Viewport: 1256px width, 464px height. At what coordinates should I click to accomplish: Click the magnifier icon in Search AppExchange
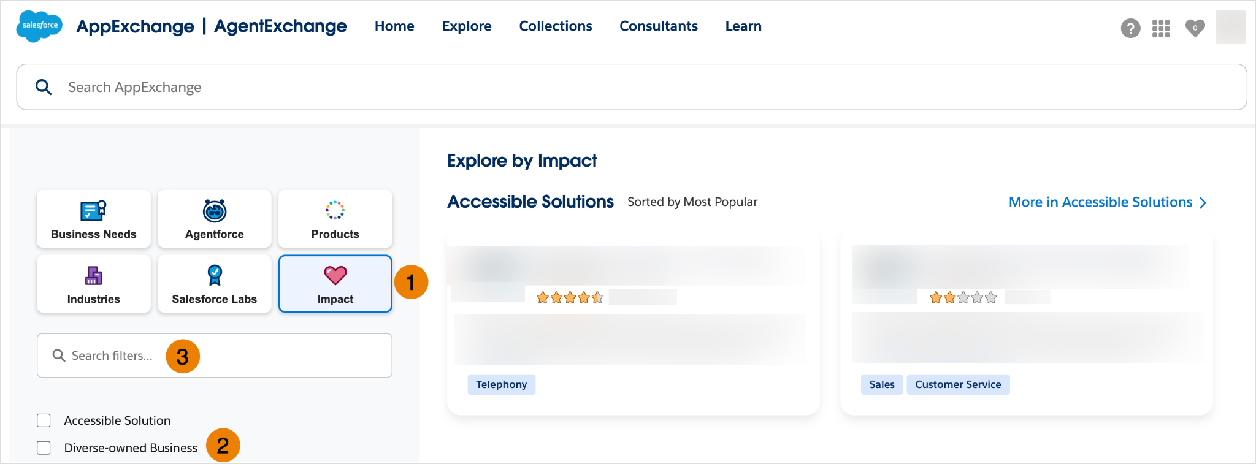[x=44, y=87]
